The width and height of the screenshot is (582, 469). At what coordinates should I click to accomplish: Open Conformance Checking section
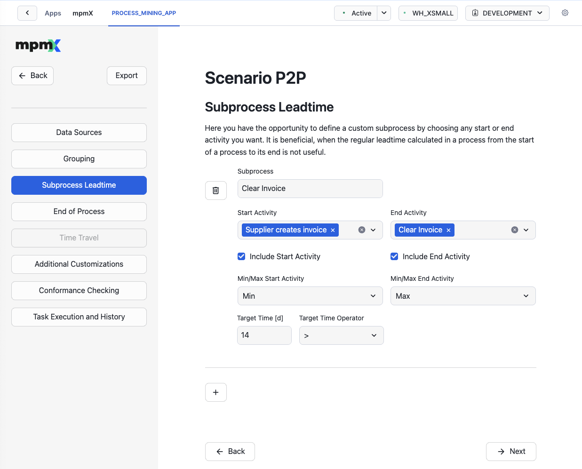point(79,291)
